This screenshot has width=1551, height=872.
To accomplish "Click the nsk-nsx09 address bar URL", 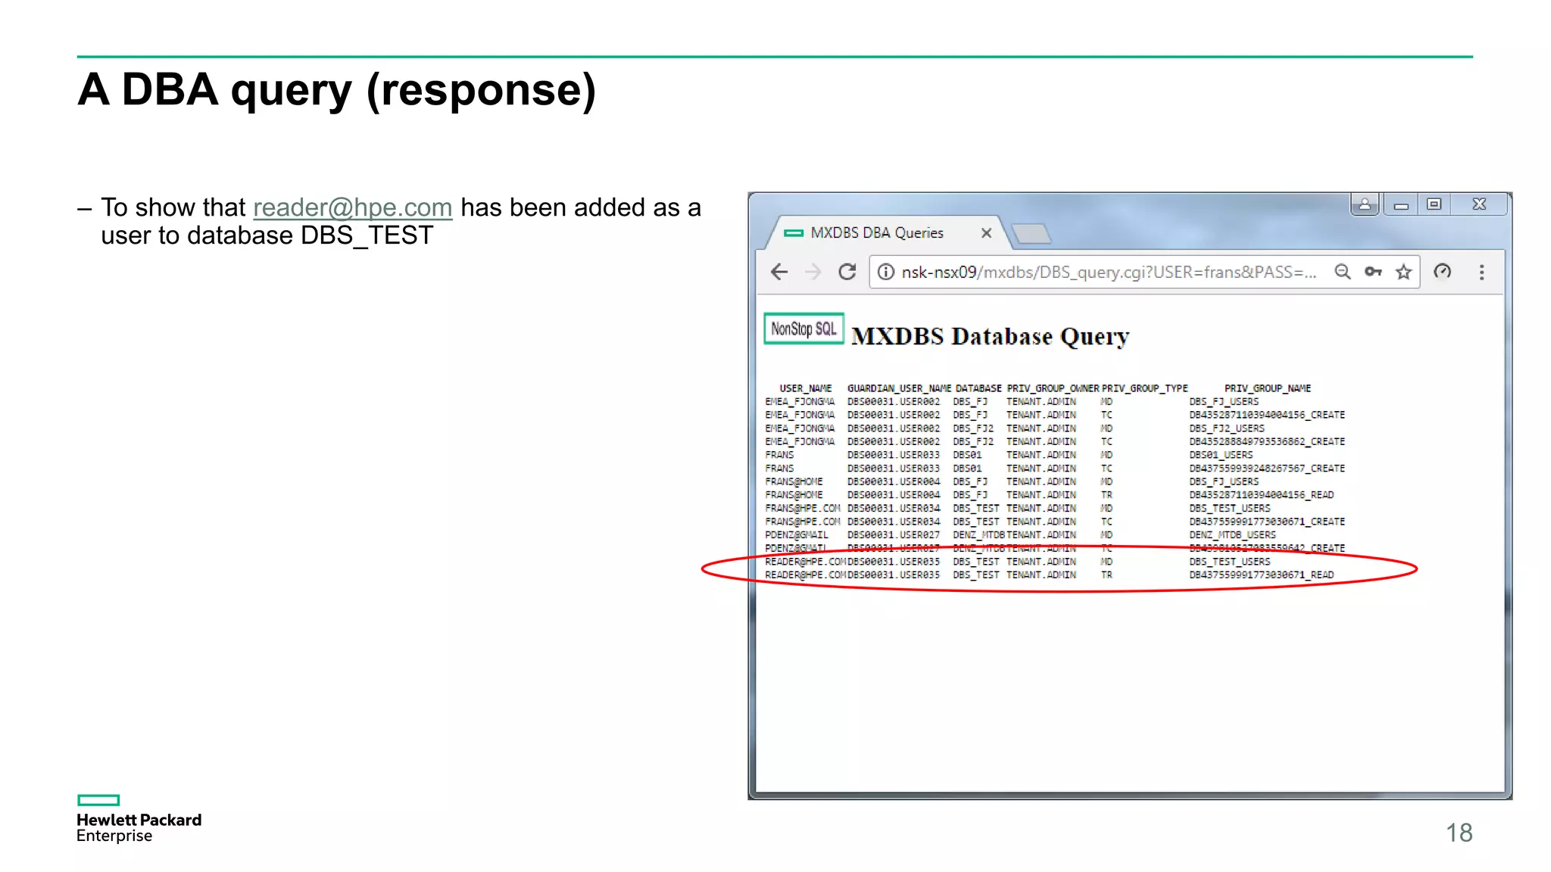I will [x=1109, y=272].
